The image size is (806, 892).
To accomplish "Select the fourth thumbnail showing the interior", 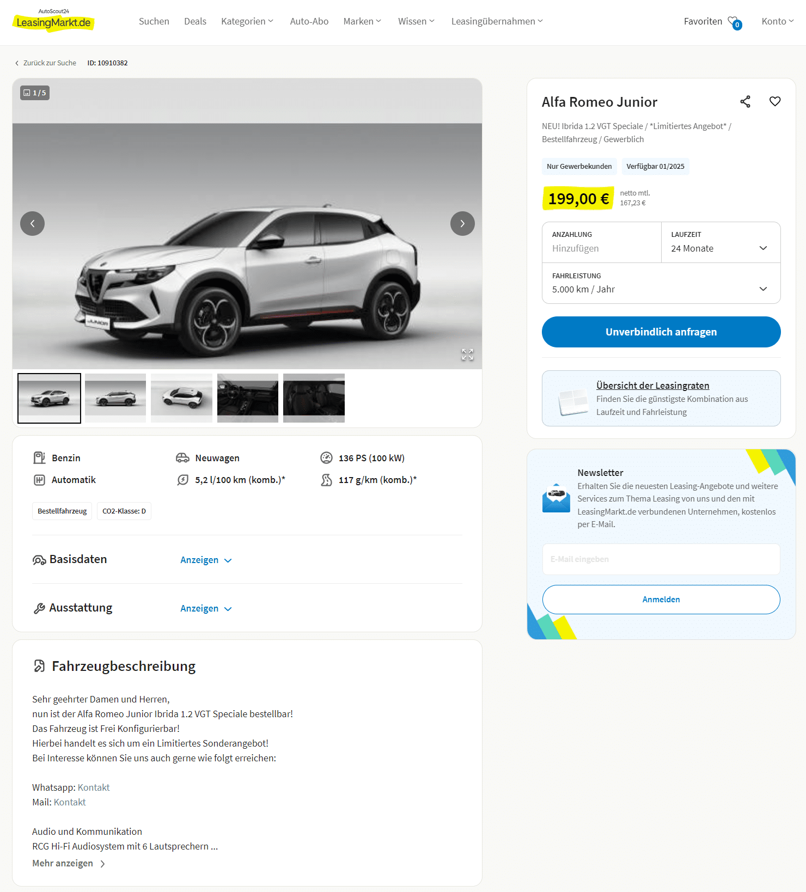I will 248,398.
